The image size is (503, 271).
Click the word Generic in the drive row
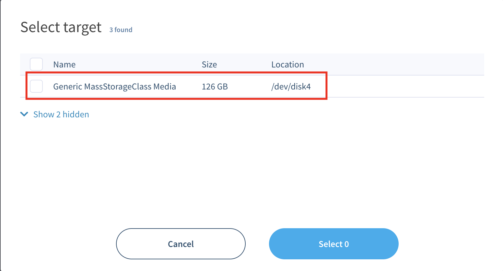(x=67, y=87)
